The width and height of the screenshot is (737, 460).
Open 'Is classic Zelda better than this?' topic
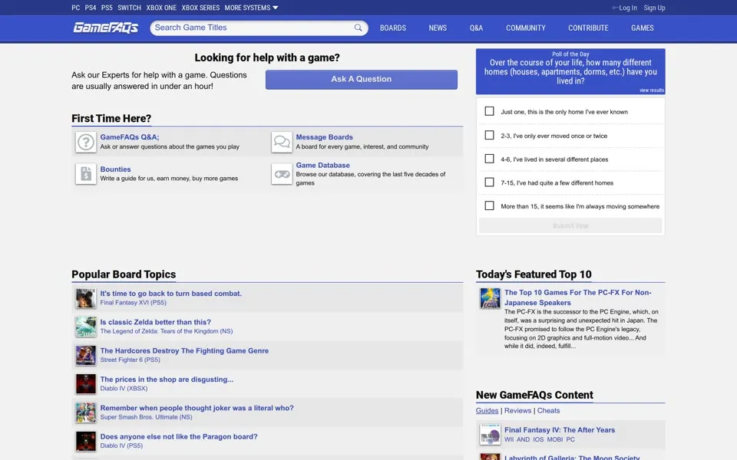156,322
